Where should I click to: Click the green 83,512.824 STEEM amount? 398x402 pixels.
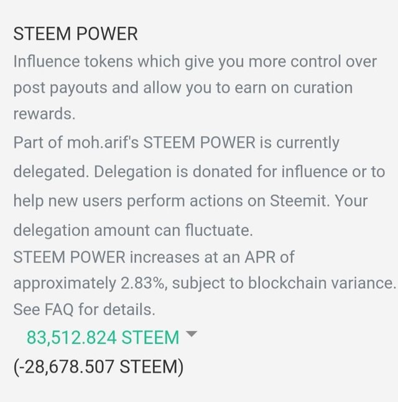pos(103,337)
